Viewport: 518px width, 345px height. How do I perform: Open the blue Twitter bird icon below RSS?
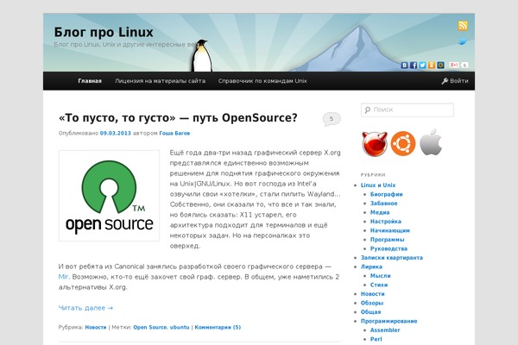(x=463, y=41)
